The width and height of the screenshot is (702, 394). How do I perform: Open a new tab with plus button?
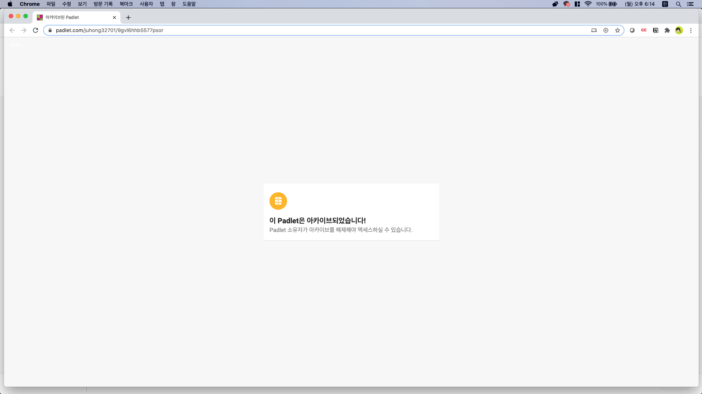point(128,17)
